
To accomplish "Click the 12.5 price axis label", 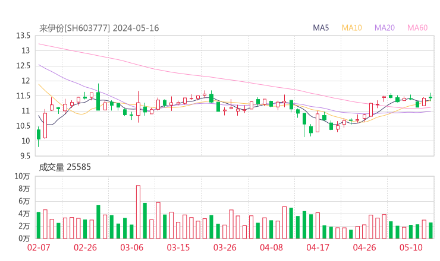I will pos(23,66).
